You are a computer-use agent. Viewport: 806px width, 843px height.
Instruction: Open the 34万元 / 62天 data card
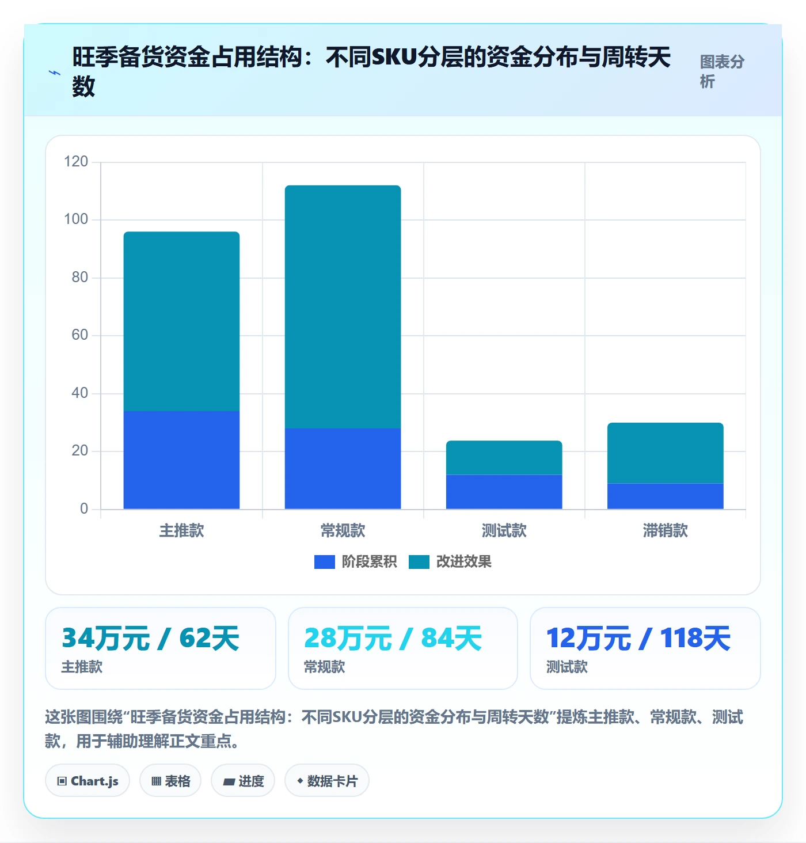pos(161,648)
